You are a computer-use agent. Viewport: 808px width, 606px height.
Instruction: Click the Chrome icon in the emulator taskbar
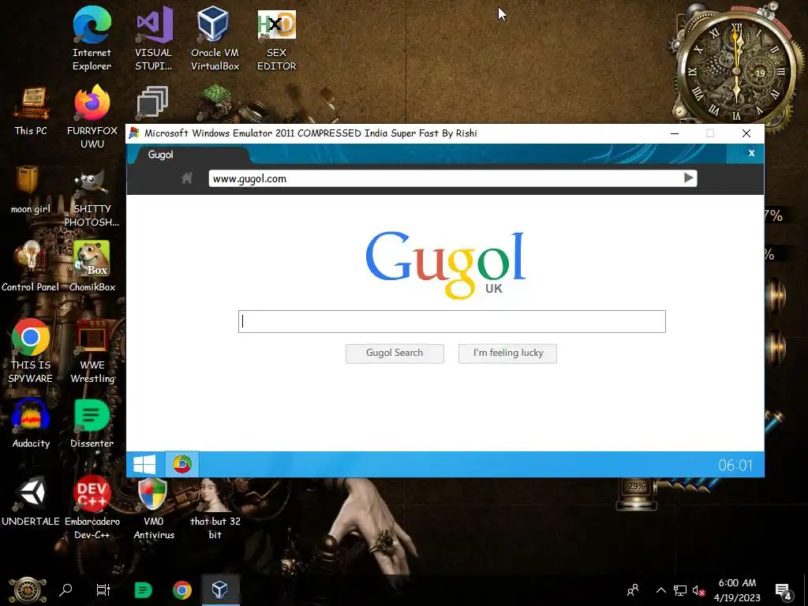click(182, 464)
